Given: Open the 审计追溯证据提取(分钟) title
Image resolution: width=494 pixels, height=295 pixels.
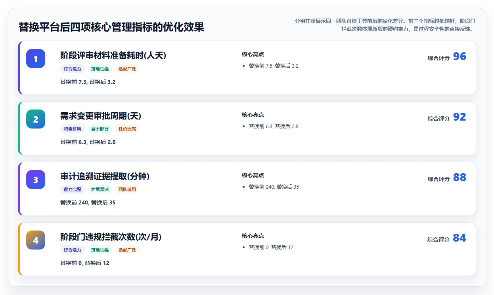Looking at the screenshot, I should coord(105,177).
